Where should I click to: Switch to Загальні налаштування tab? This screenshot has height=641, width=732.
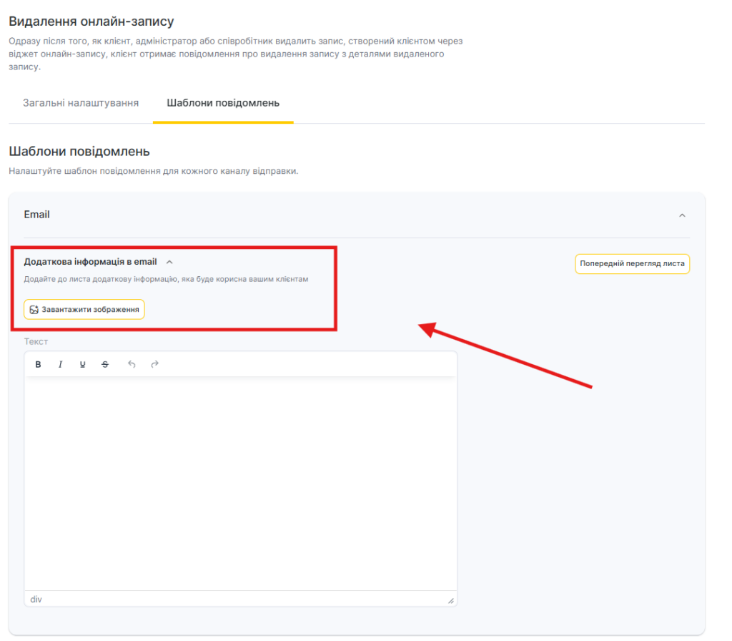coord(80,103)
